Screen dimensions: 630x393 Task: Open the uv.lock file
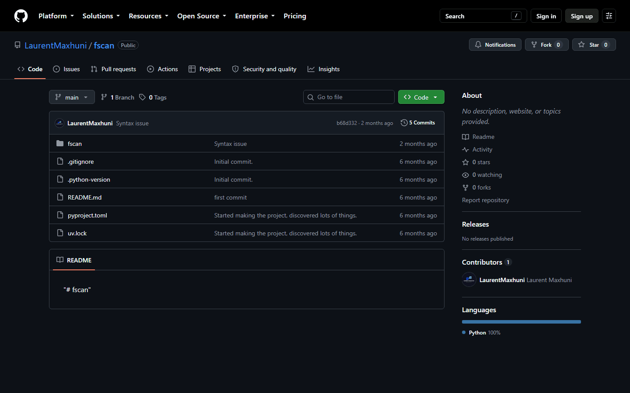[77, 233]
